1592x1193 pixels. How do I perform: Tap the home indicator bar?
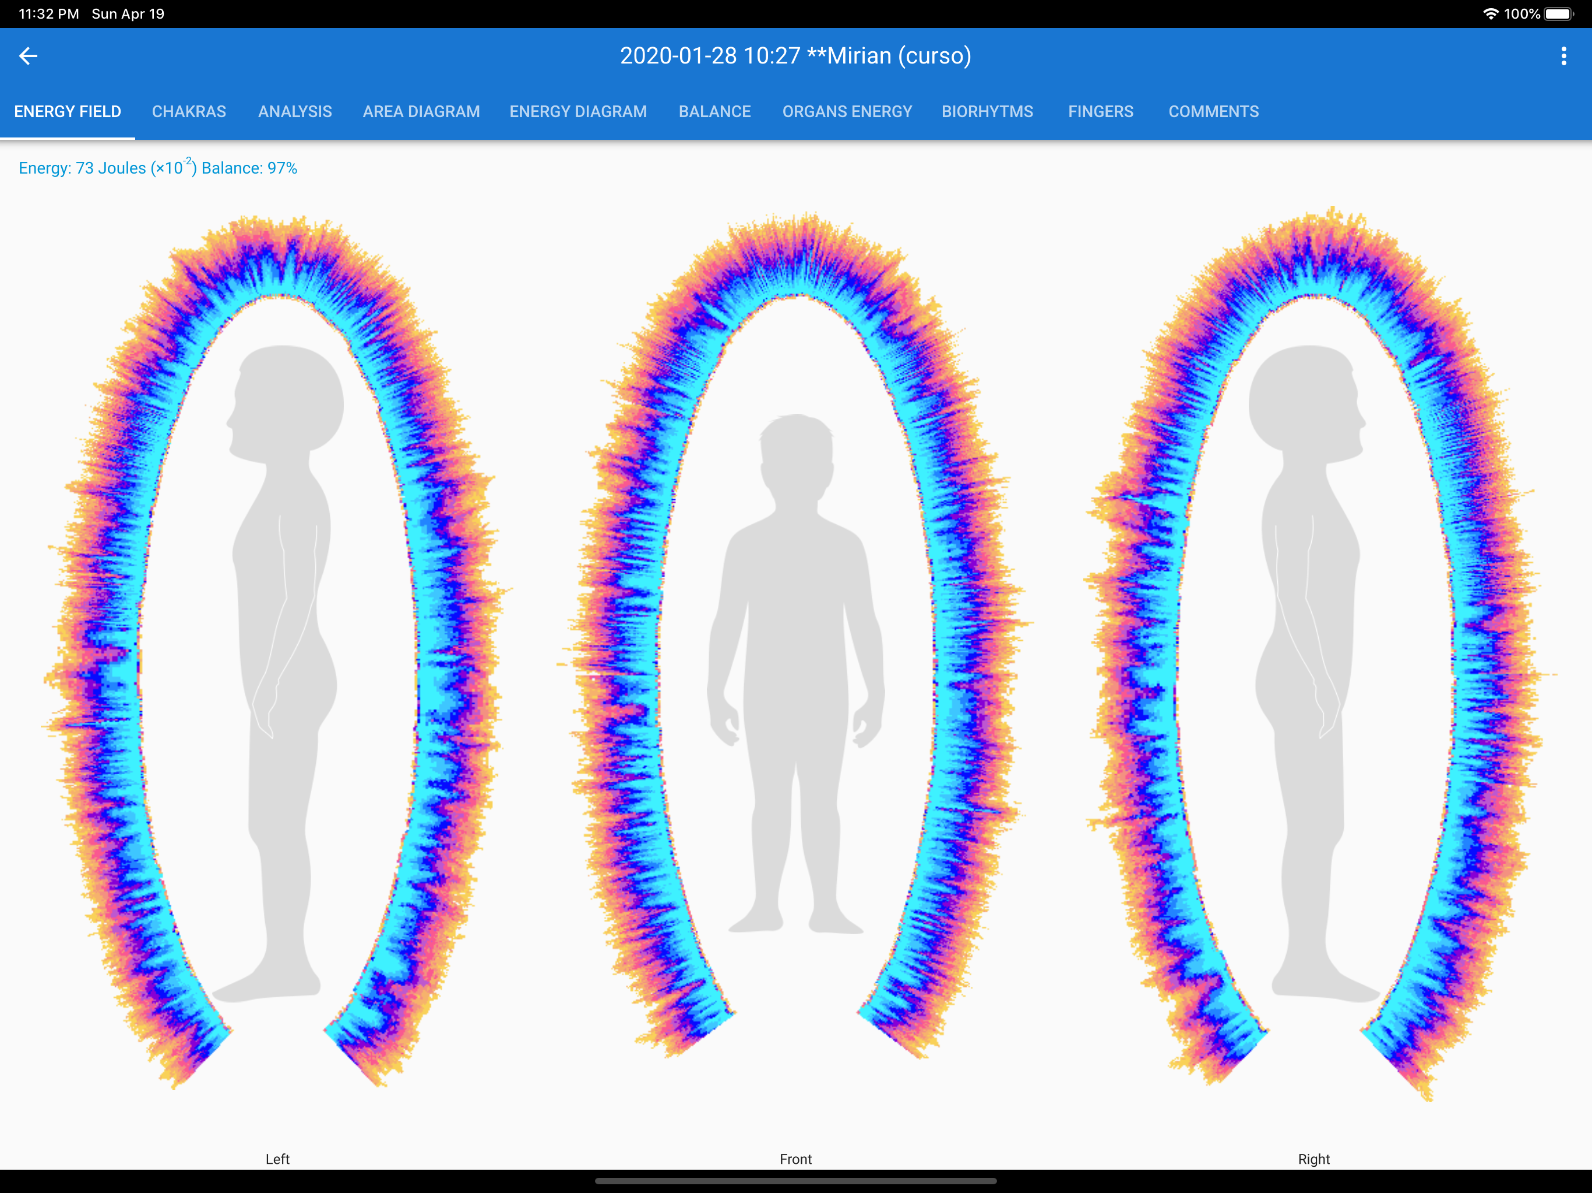(x=795, y=1181)
